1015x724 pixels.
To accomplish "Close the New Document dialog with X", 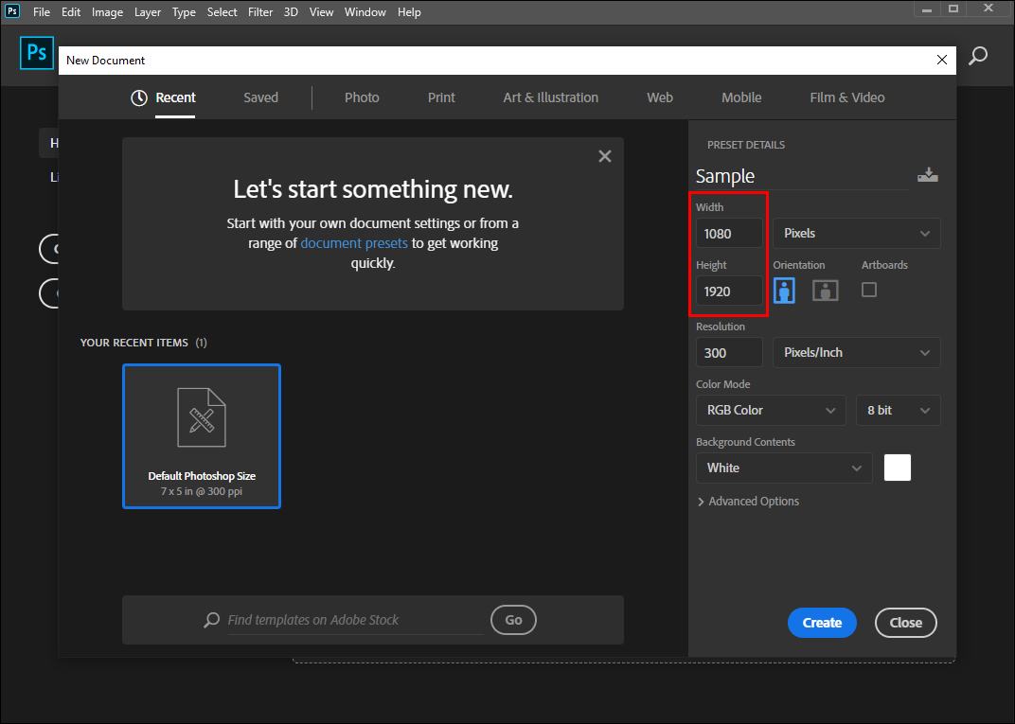I will pyautogui.click(x=942, y=61).
